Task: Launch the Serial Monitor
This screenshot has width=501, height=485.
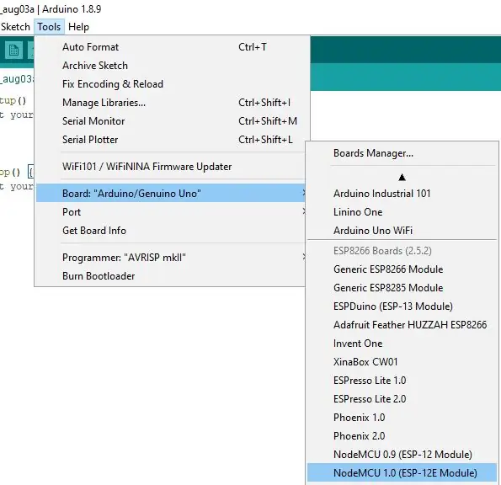Action: 172,121
